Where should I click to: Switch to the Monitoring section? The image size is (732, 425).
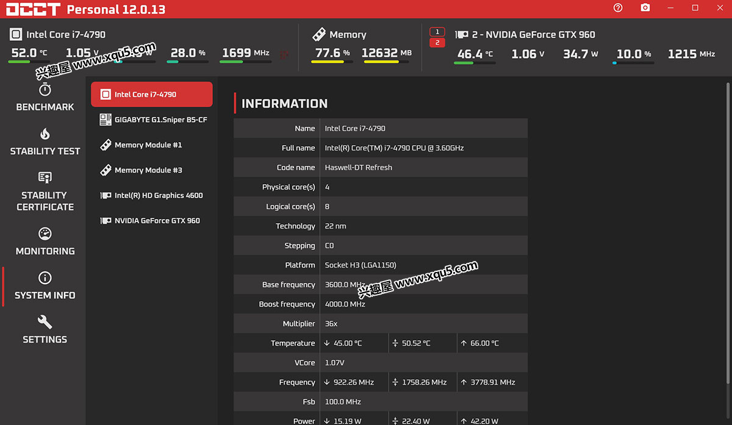pos(45,241)
